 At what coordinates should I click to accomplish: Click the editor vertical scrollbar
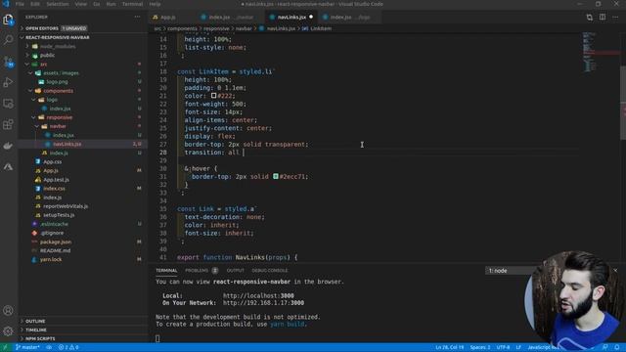(x=623, y=103)
